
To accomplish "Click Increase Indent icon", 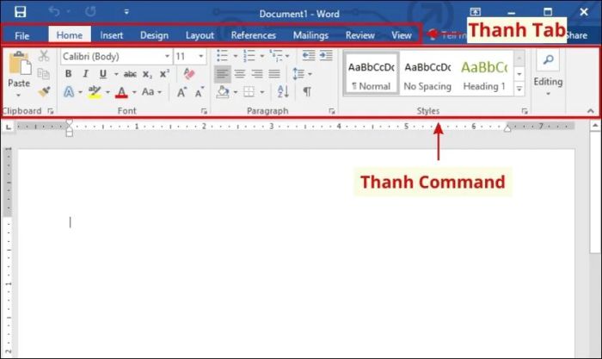I will pyautogui.click(x=326, y=55).
